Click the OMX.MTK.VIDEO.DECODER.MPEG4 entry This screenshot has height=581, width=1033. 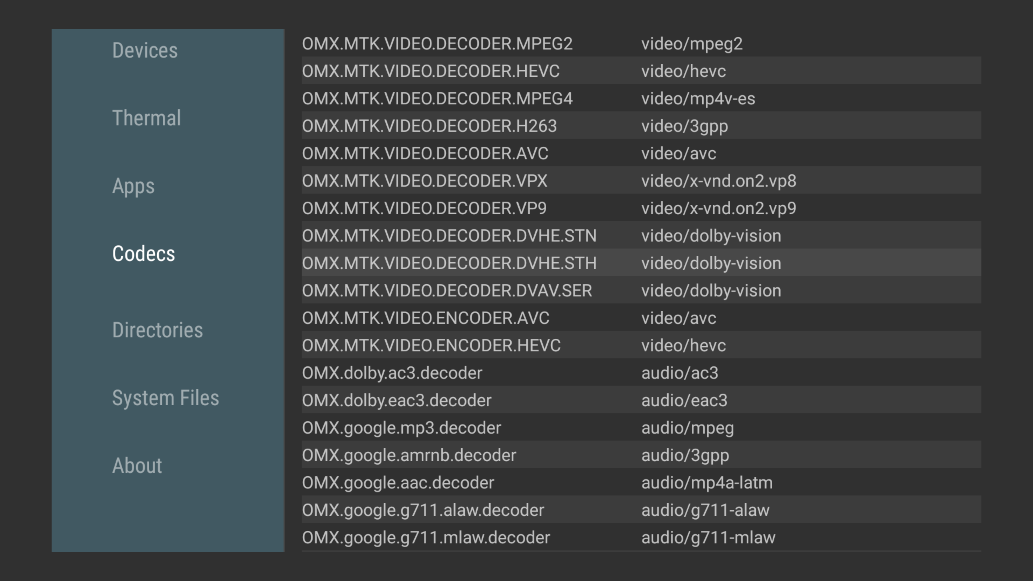(641, 98)
